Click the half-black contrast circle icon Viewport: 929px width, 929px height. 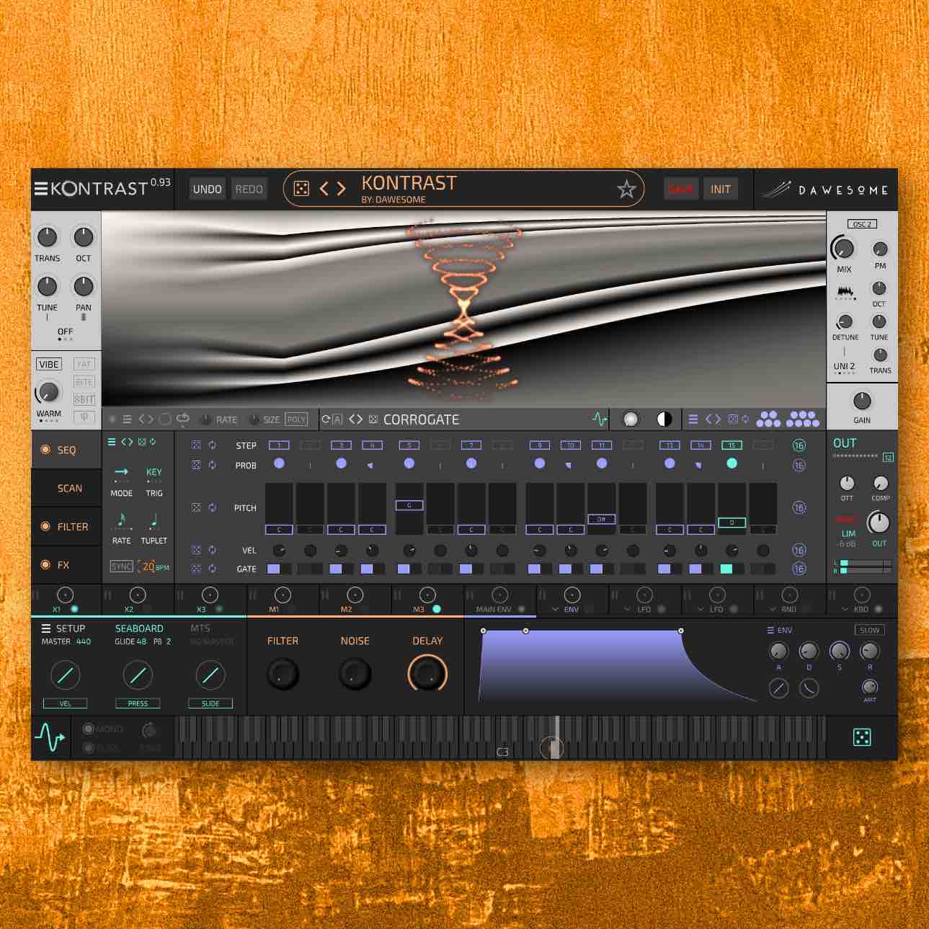coord(664,419)
